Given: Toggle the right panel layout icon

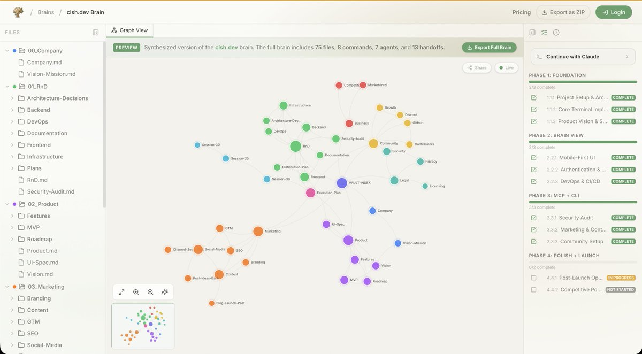Looking at the screenshot, I should 532,33.
